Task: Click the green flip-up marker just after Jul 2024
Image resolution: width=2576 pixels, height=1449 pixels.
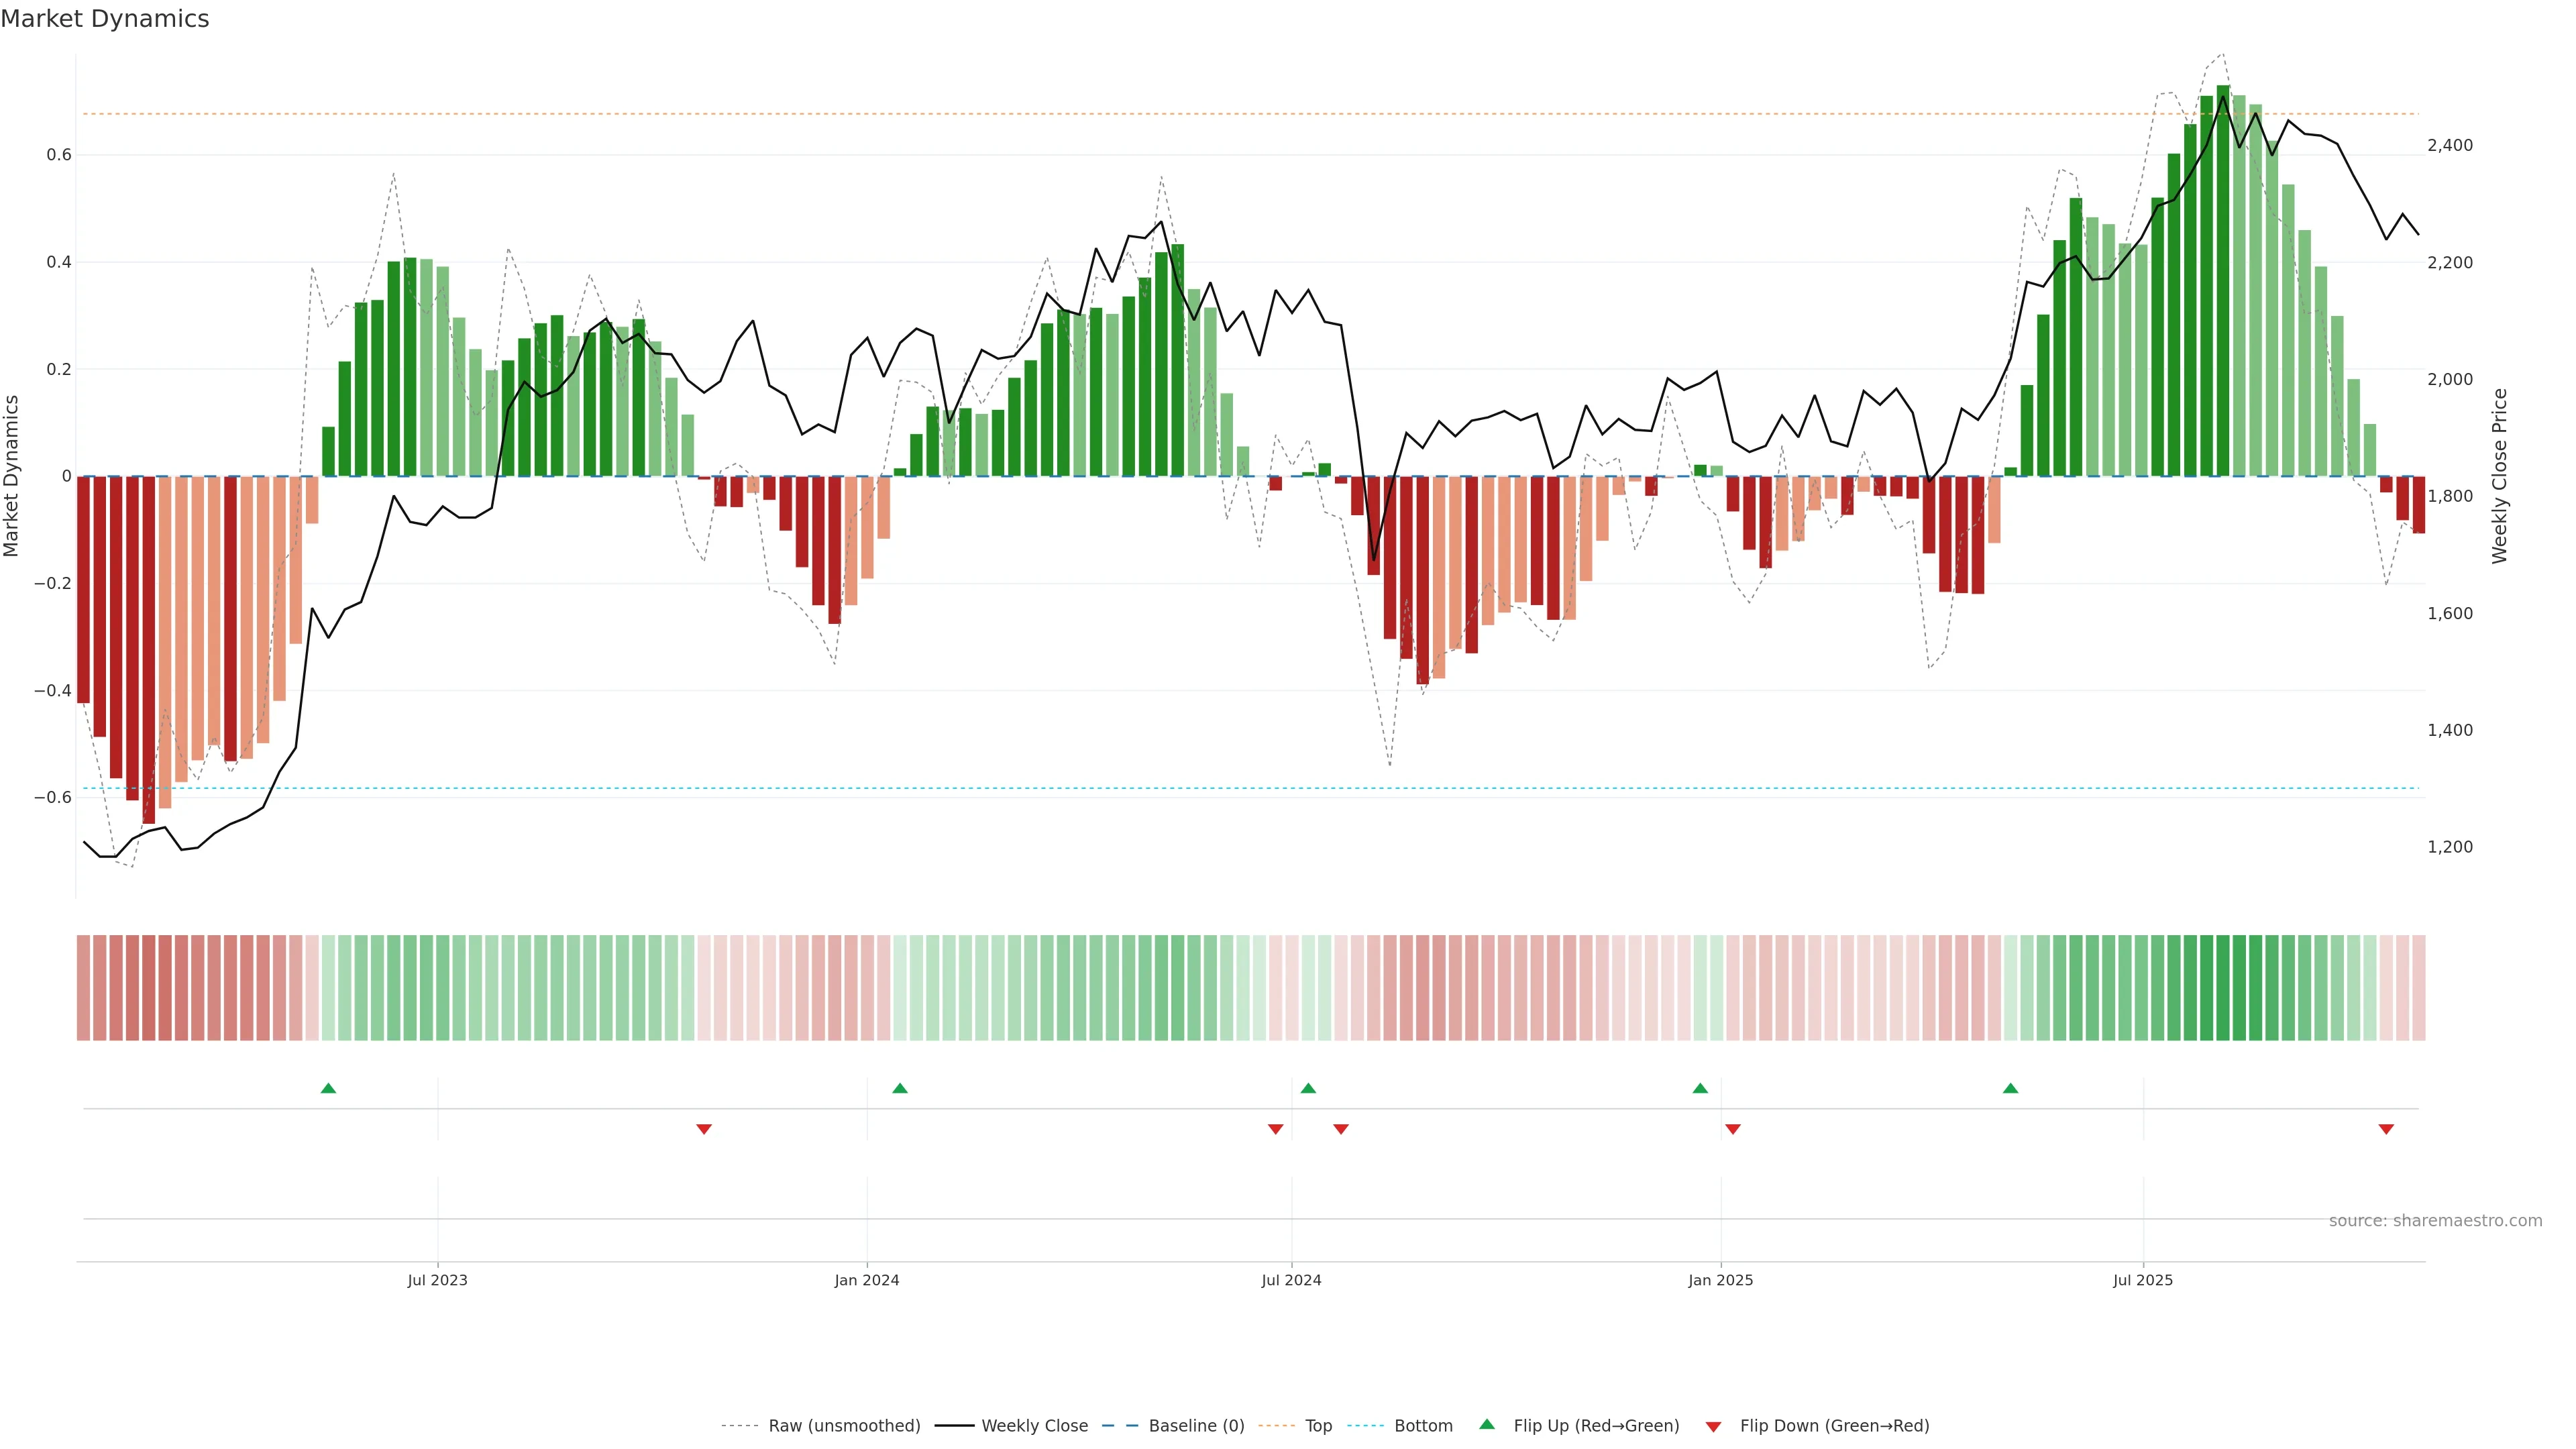Action: 1308,1088
